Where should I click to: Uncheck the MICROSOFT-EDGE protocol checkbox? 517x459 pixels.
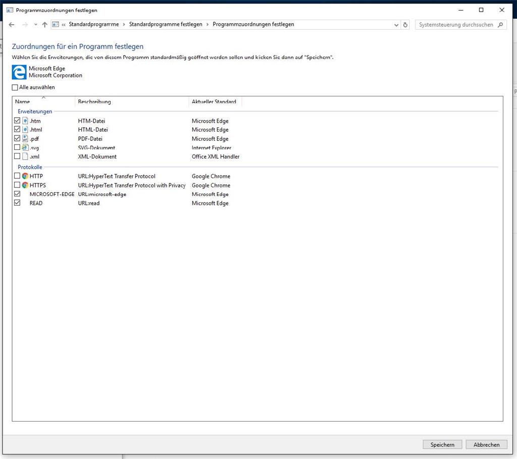point(17,194)
